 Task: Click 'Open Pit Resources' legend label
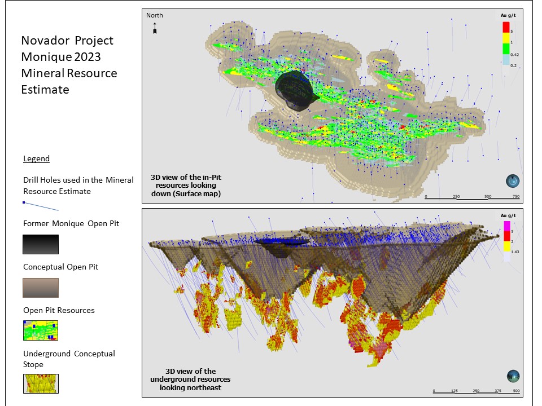pos(59,310)
